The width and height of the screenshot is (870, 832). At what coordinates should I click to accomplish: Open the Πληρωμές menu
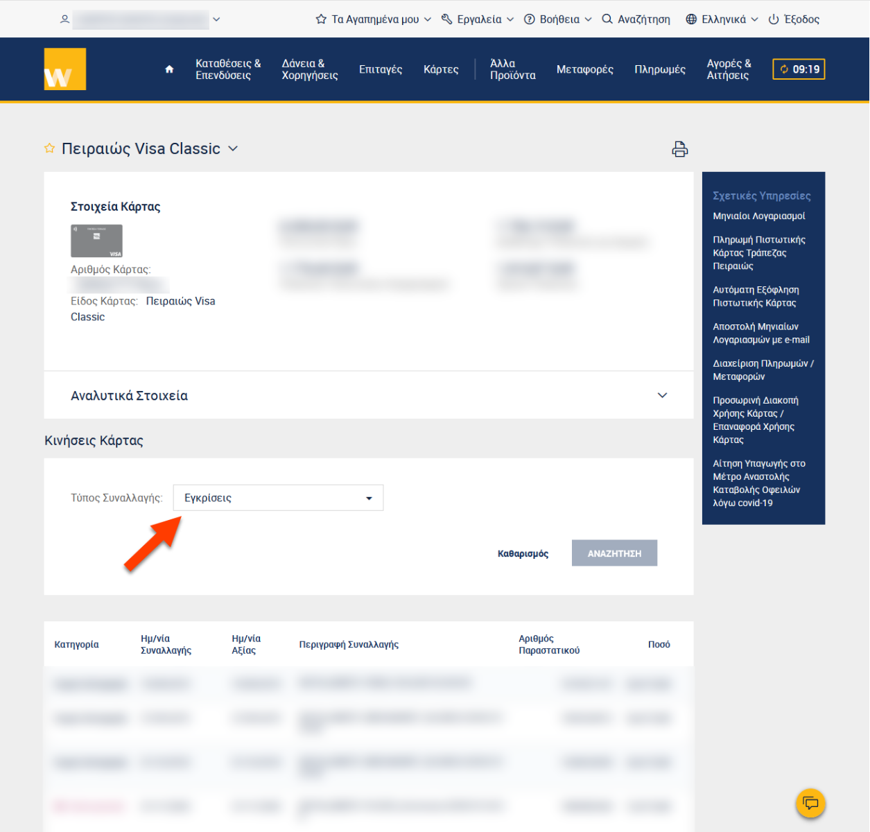click(660, 69)
